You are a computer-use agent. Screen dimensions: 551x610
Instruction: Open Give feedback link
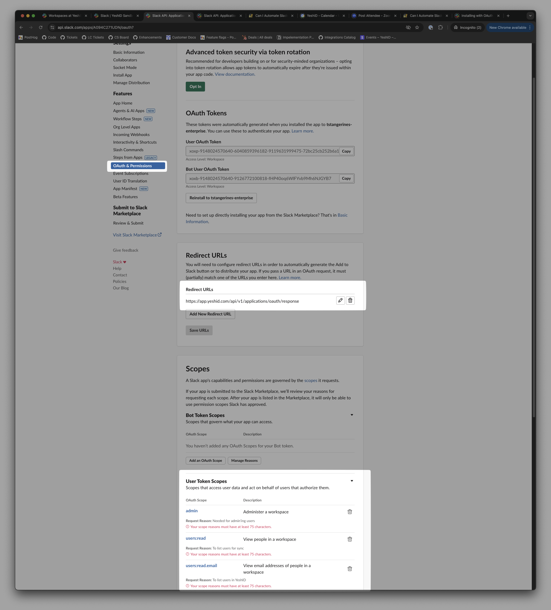click(x=126, y=250)
